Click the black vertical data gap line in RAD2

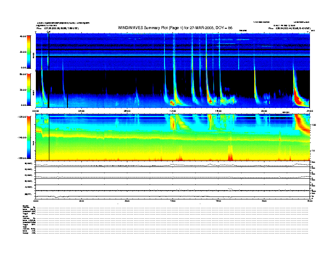coord(48,51)
